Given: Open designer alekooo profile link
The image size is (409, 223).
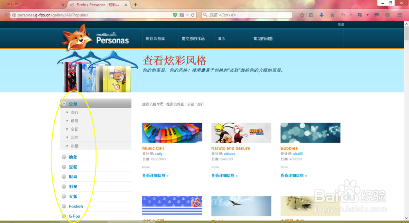Looking at the screenshot, I should point(229,154).
